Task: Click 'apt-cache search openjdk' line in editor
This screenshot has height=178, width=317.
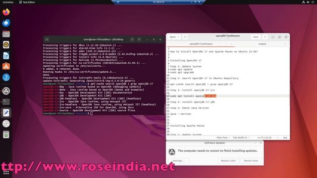Action: point(202,84)
